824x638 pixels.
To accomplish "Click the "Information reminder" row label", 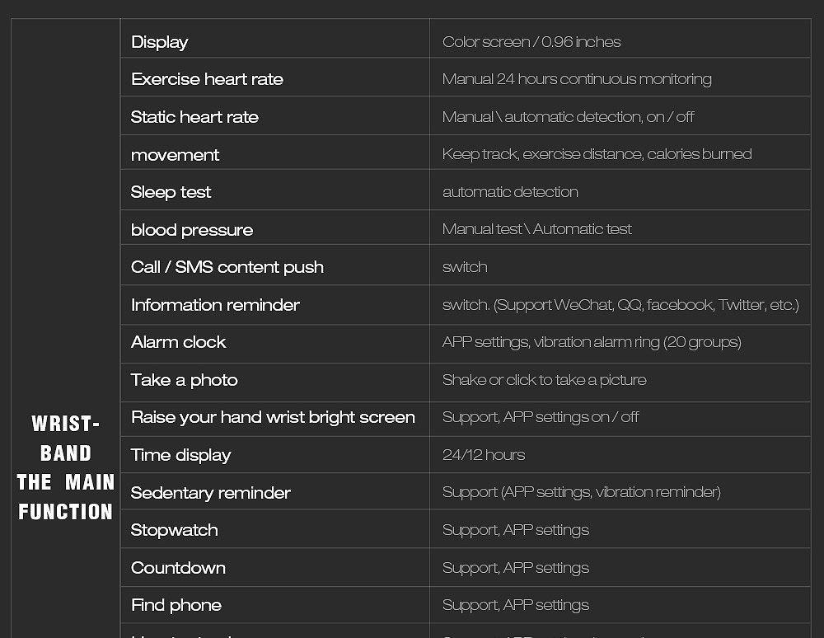I will click(215, 305).
